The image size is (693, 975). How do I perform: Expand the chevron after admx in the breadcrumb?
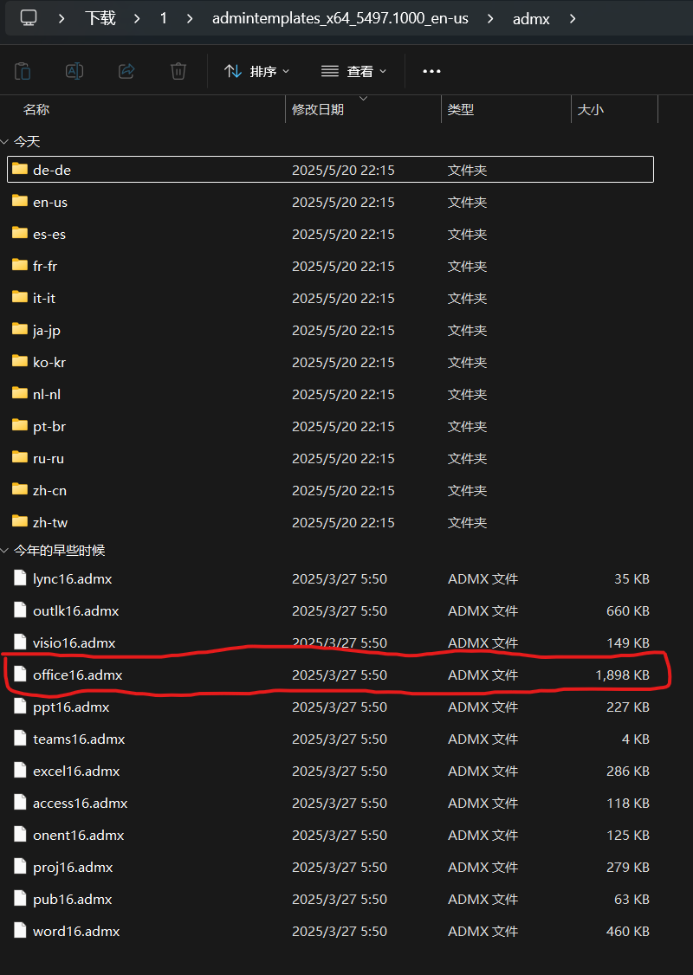click(x=573, y=18)
